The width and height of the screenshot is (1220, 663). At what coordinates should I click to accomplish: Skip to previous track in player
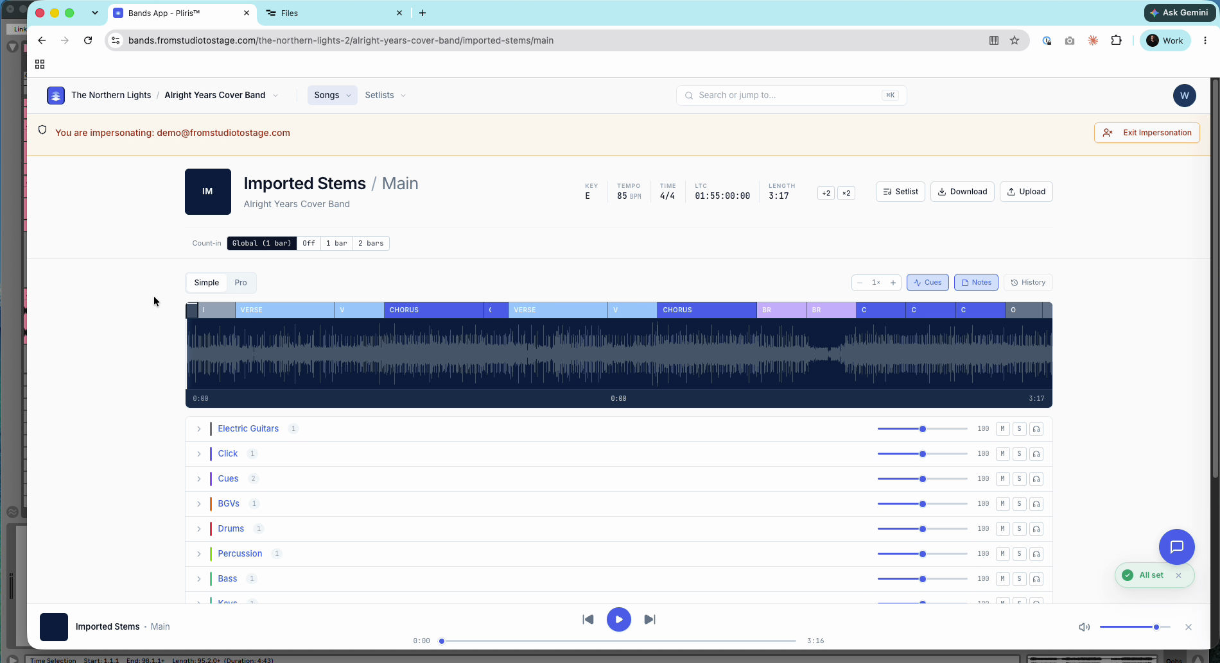588,619
